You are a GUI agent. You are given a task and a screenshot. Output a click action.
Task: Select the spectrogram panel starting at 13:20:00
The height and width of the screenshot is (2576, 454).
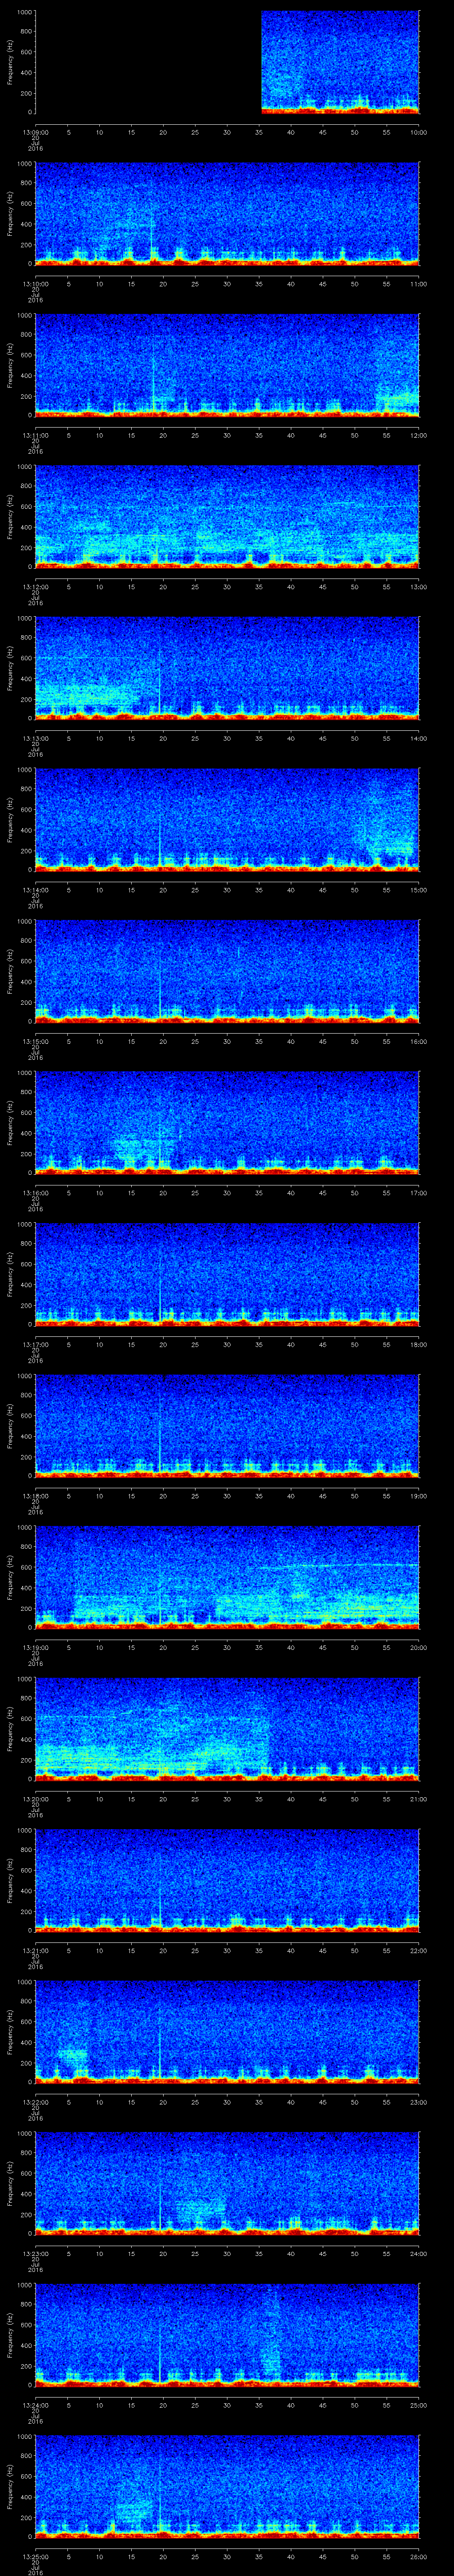227,1728
